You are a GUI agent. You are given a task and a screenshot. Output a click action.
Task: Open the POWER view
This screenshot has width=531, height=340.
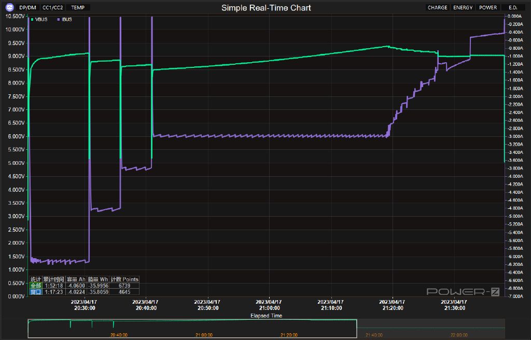pos(488,8)
